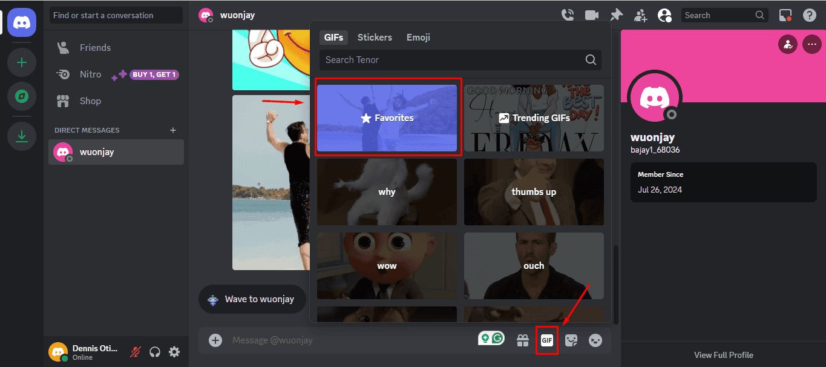
Task: Toggle headphones deafen
Action: pyautogui.click(x=155, y=352)
